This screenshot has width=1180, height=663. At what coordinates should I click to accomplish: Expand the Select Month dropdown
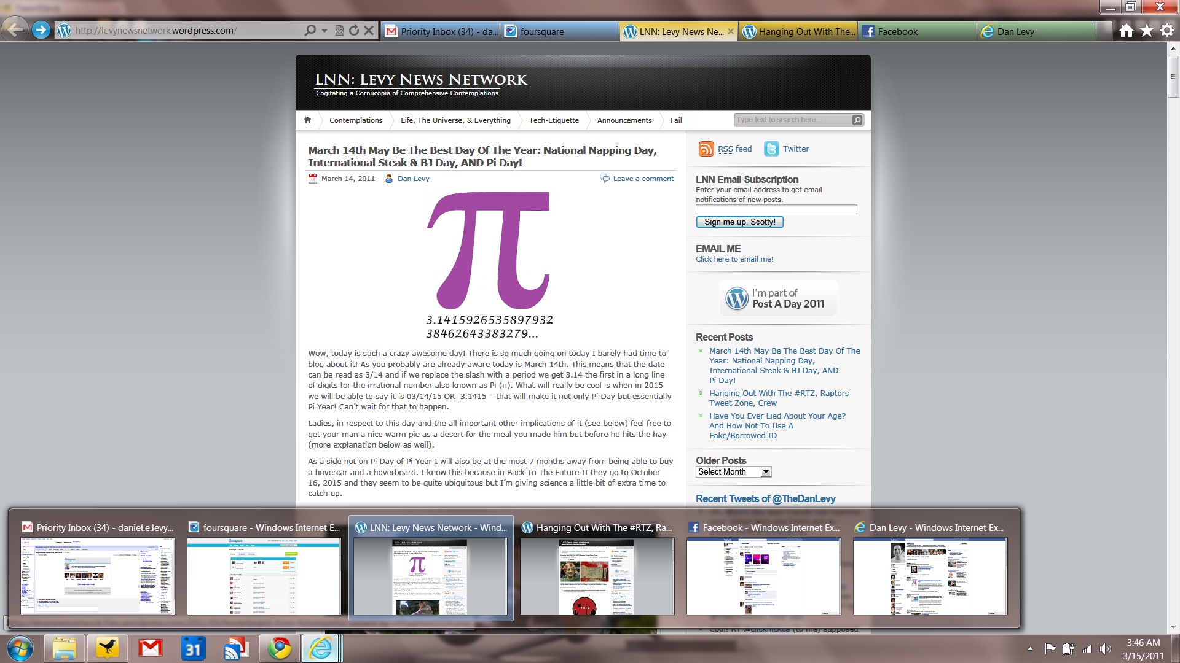coord(766,472)
